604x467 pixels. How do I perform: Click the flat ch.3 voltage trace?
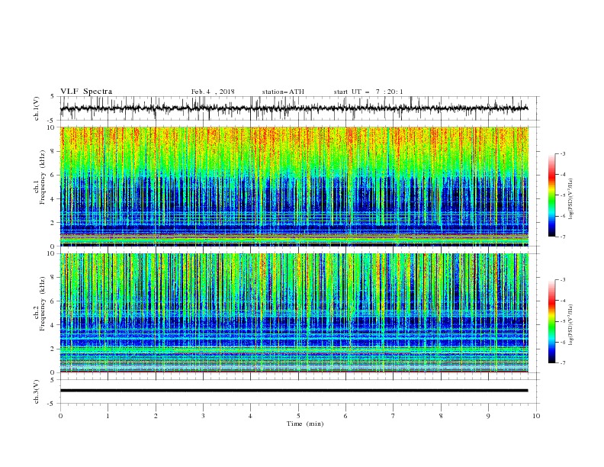294,391
